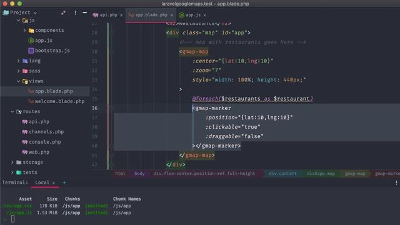Open console.php under routes
The image size is (400, 225).
44,142
